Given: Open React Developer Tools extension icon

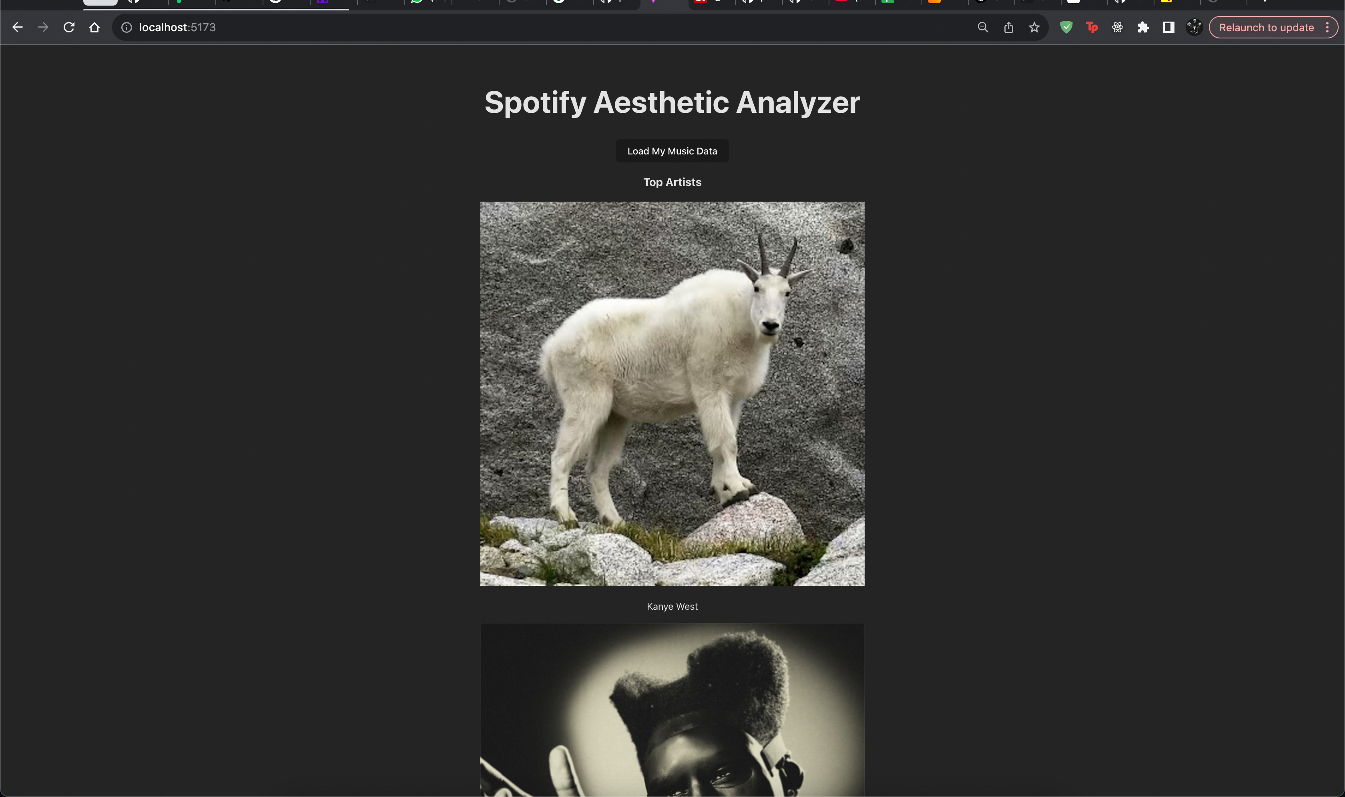Looking at the screenshot, I should [1117, 27].
